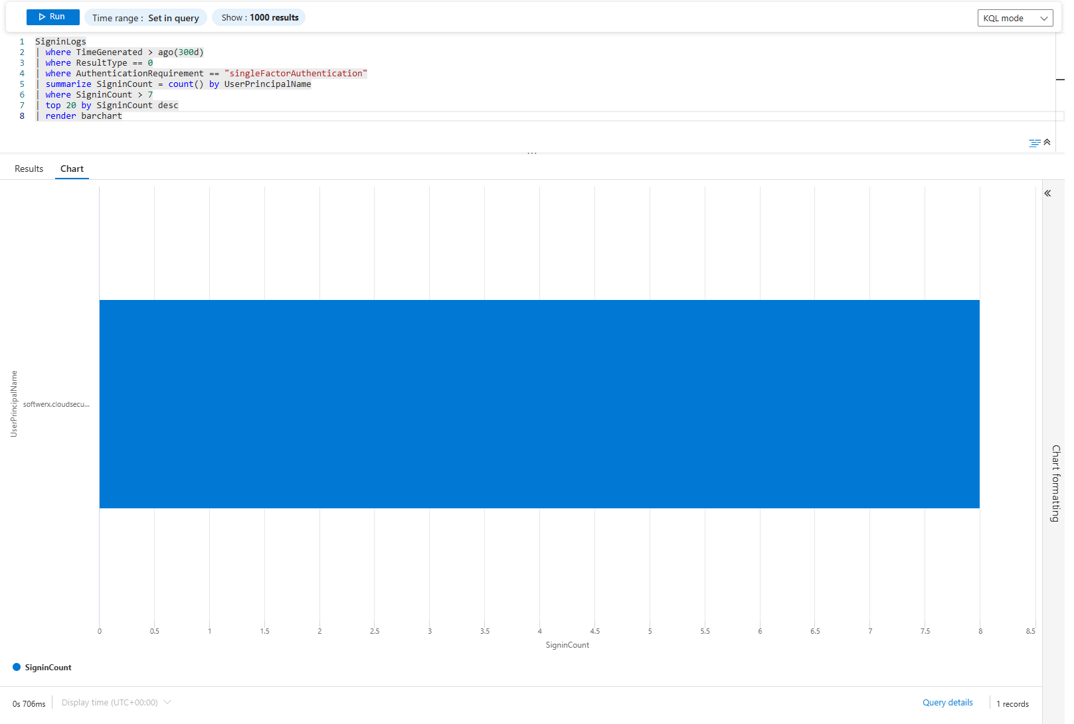Select the Chart tab
Screen dimensions: 1074x724
coord(72,169)
